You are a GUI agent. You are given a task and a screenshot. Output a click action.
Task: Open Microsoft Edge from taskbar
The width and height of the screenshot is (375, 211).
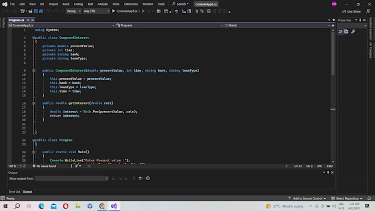click(41, 206)
